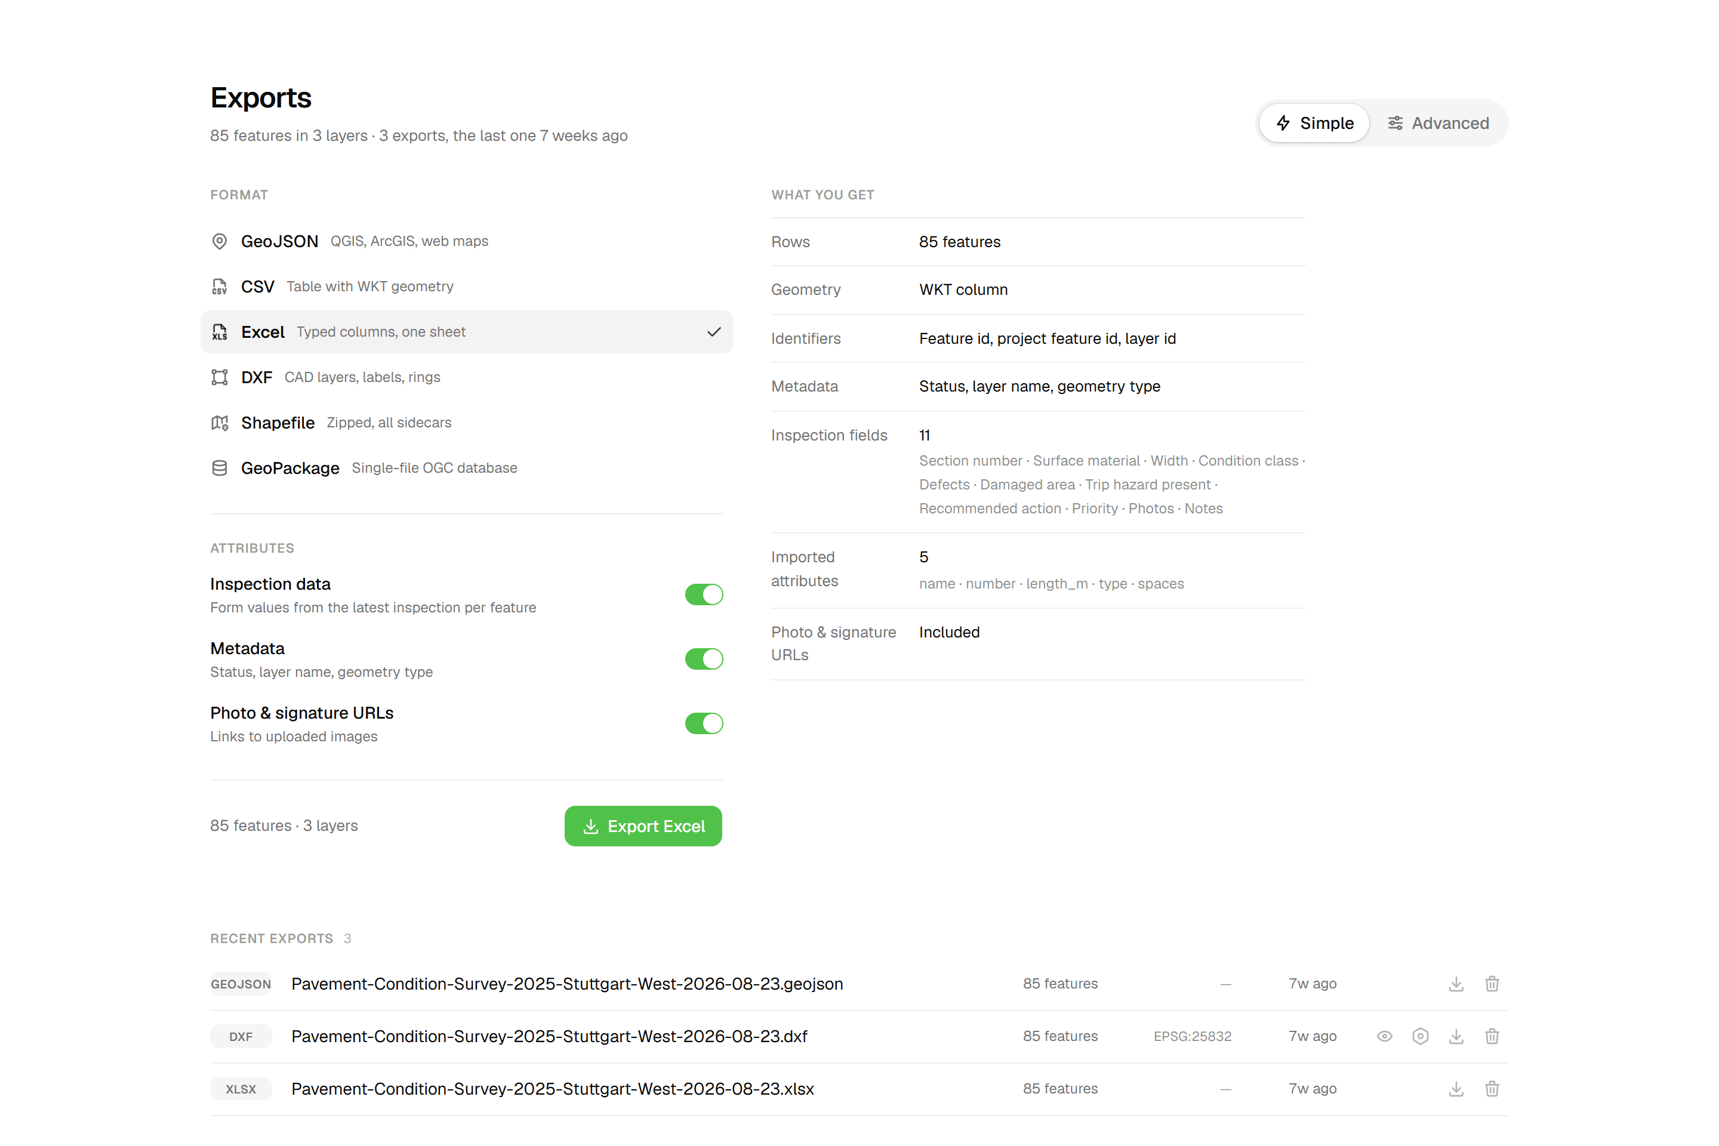Download the .dxf export file
This screenshot has height=1146, width=1719.
(1456, 1036)
